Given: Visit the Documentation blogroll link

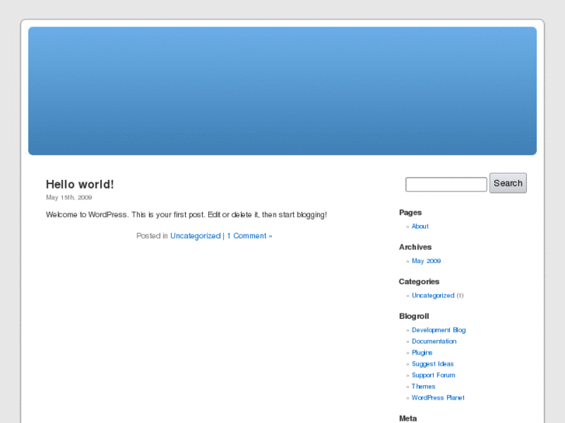Looking at the screenshot, I should tap(434, 341).
